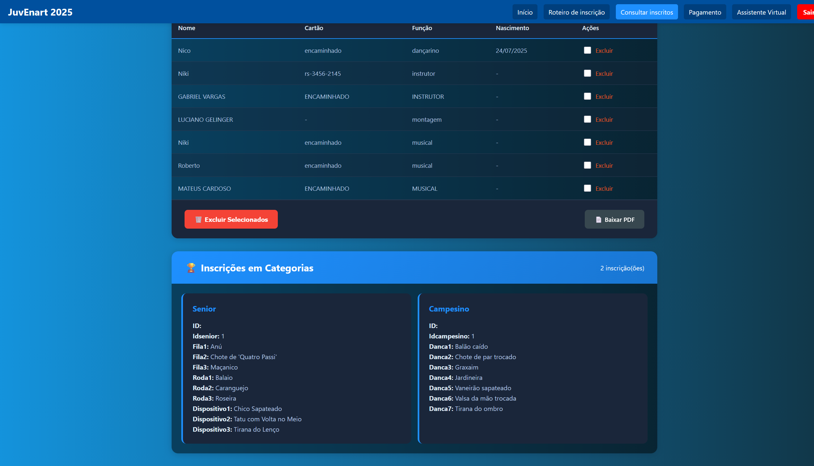814x466 pixels.
Task: Select the Consultar inscritos tab
Action: [x=646, y=12]
